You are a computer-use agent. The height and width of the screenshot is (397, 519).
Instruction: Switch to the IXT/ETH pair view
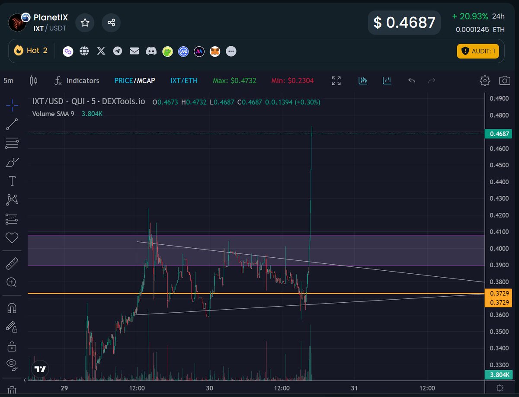click(x=183, y=80)
